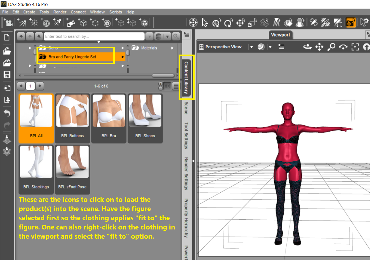The height and width of the screenshot is (260, 370).
Task: Go to next page of content results
Action: 39,86
